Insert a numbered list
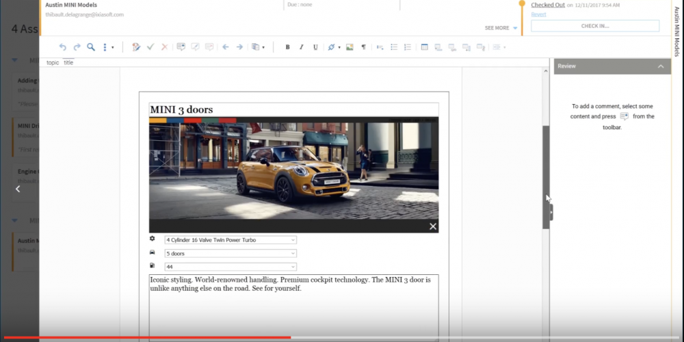 [x=408, y=47]
